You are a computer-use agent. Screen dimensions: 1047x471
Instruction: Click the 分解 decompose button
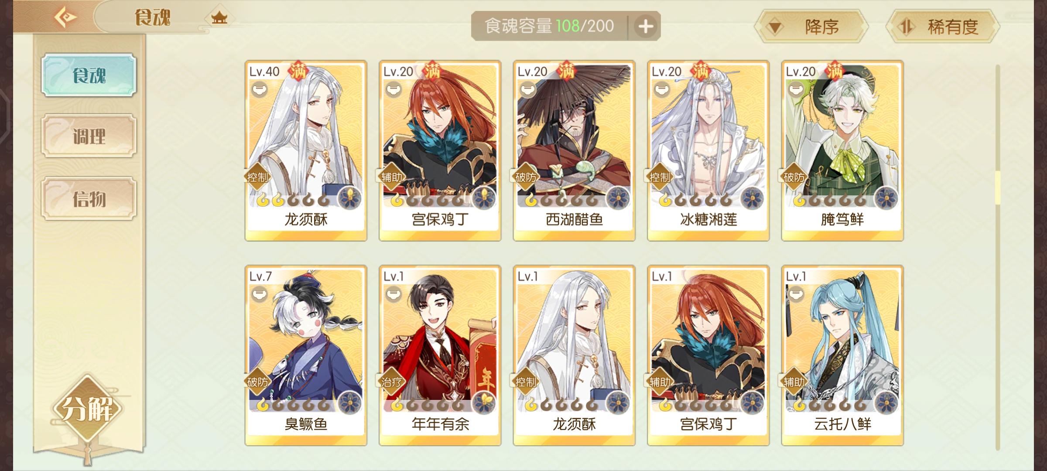pyautogui.click(x=88, y=409)
